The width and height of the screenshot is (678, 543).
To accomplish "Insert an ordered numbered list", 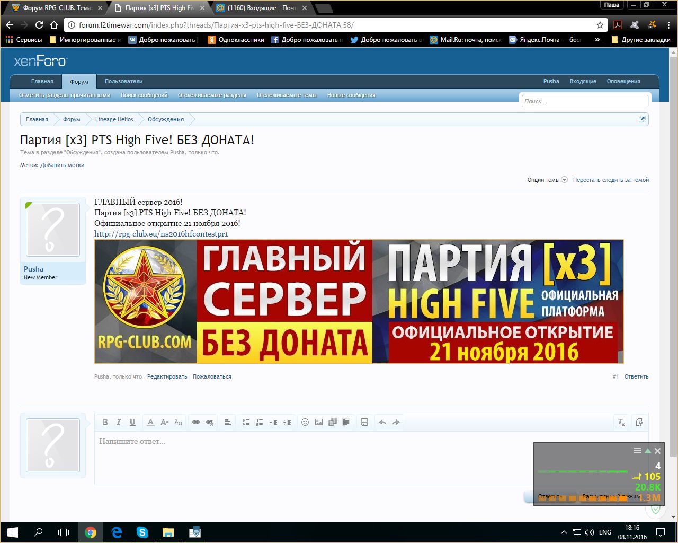I will (x=260, y=422).
